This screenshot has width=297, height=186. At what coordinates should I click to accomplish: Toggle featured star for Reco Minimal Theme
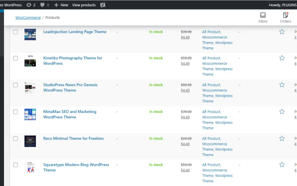[282, 138]
